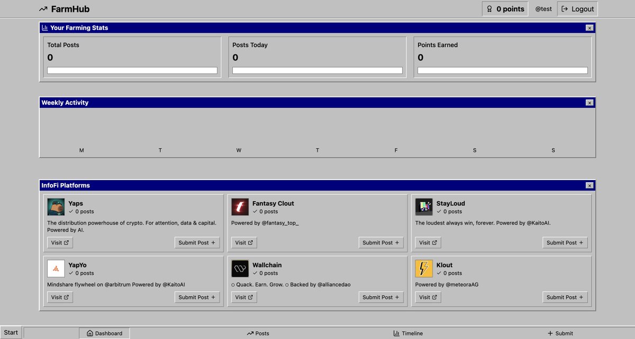Submit a post to Klout

565,297
